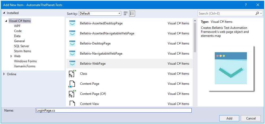
Task: Open the dialog help question mark
Action: point(246,5)
